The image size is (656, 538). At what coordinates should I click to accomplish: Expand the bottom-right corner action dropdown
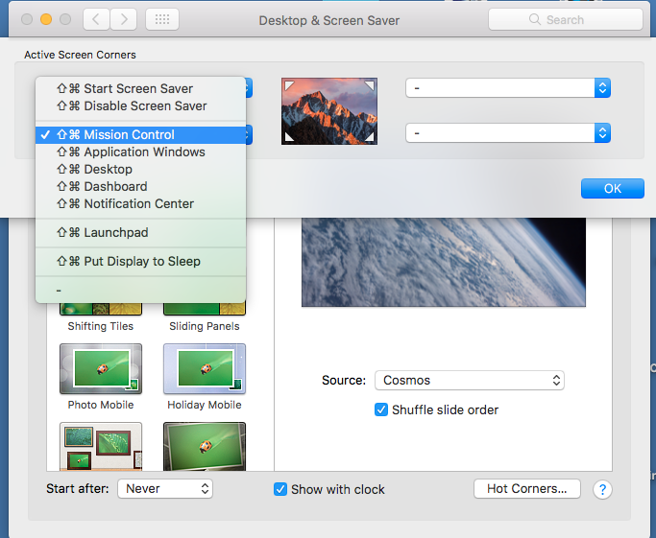pyautogui.click(x=508, y=132)
